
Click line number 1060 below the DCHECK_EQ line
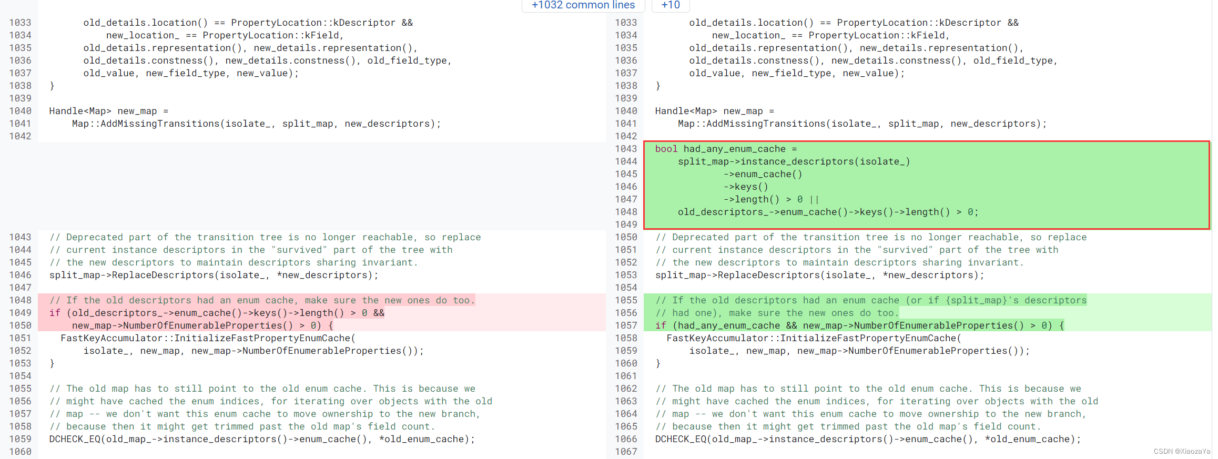(20, 452)
